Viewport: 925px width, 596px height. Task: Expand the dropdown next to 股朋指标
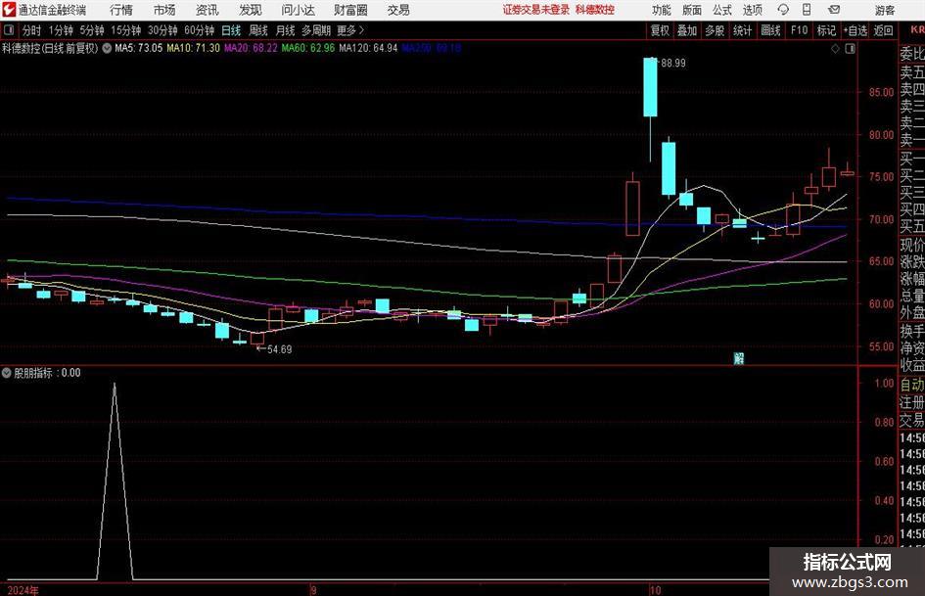(x=7, y=373)
